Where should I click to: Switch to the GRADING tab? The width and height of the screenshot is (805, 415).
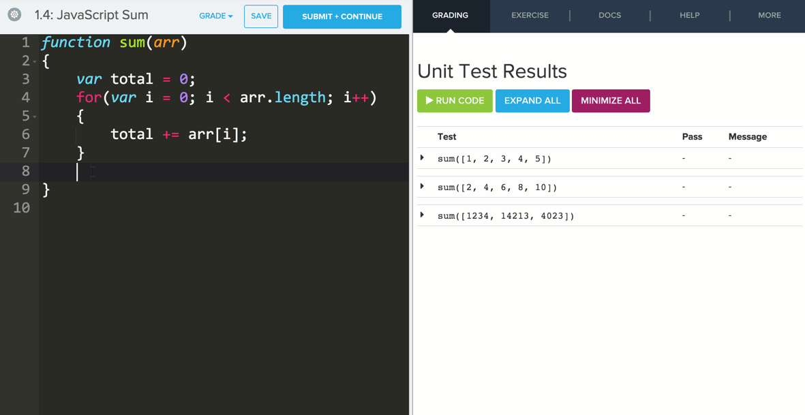coord(450,15)
